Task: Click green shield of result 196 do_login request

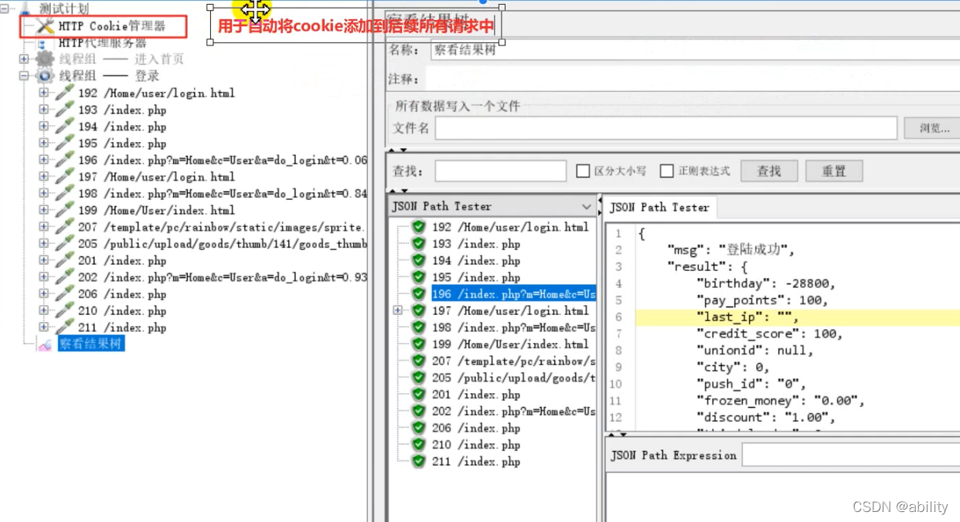Action: click(419, 294)
